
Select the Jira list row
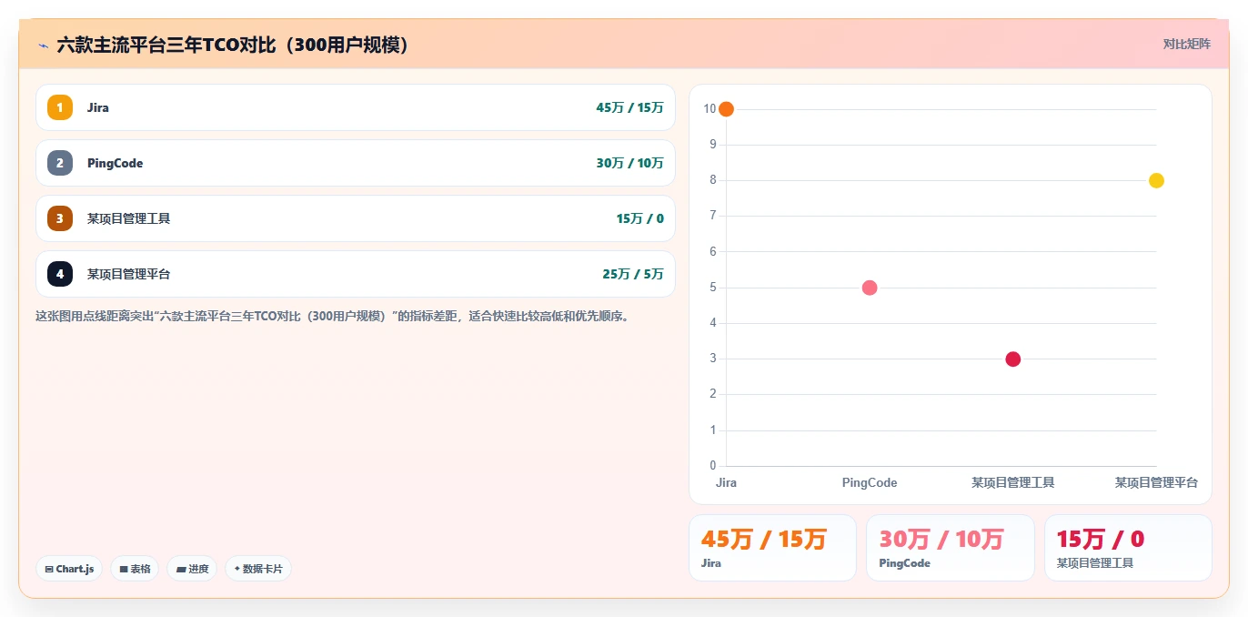coord(356,107)
